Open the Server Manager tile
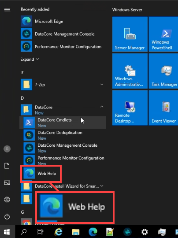The width and height of the screenshot is (178, 238). click(130, 34)
